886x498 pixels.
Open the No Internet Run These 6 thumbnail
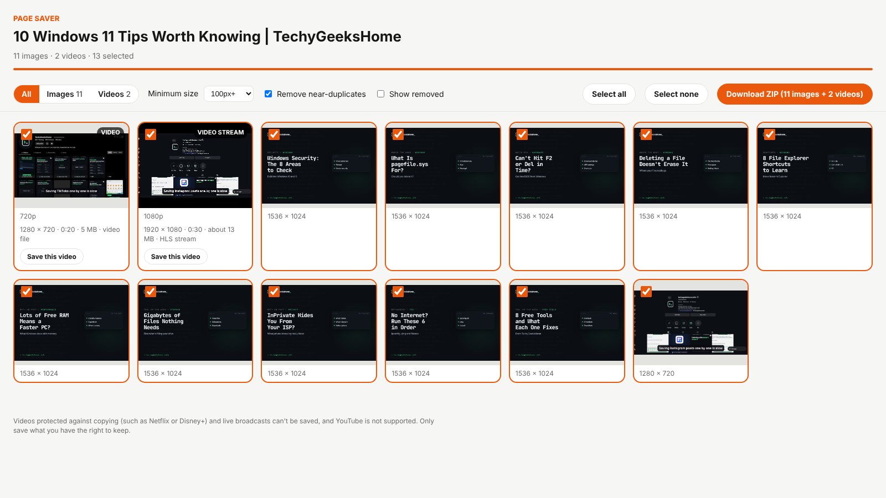[x=443, y=323]
